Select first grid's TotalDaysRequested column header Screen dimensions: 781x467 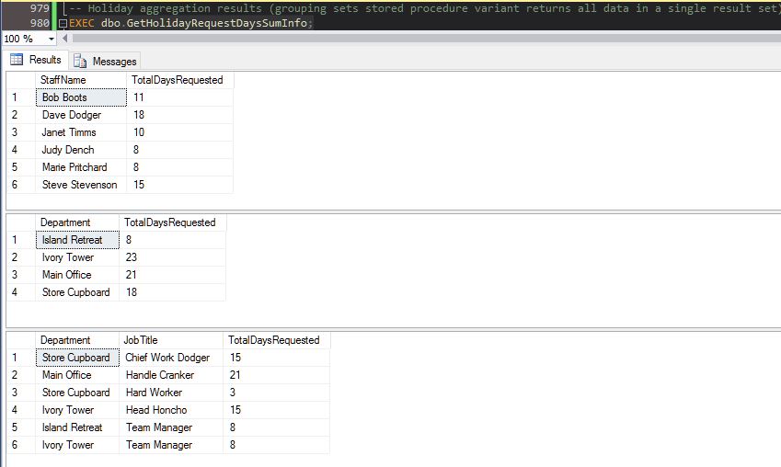[178, 80]
